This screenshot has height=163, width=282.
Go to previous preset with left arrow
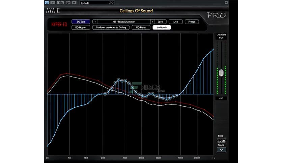click(95, 22)
